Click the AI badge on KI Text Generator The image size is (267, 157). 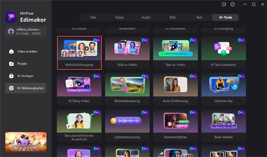coord(241,40)
